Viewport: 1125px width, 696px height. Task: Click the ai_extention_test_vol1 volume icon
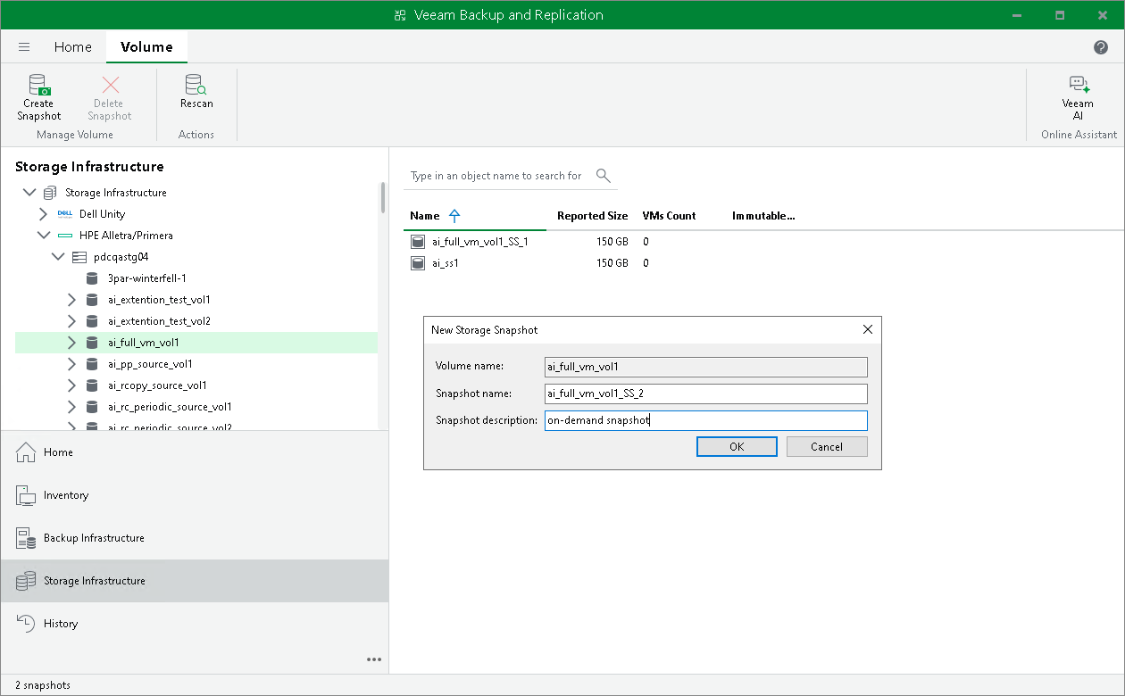point(92,300)
